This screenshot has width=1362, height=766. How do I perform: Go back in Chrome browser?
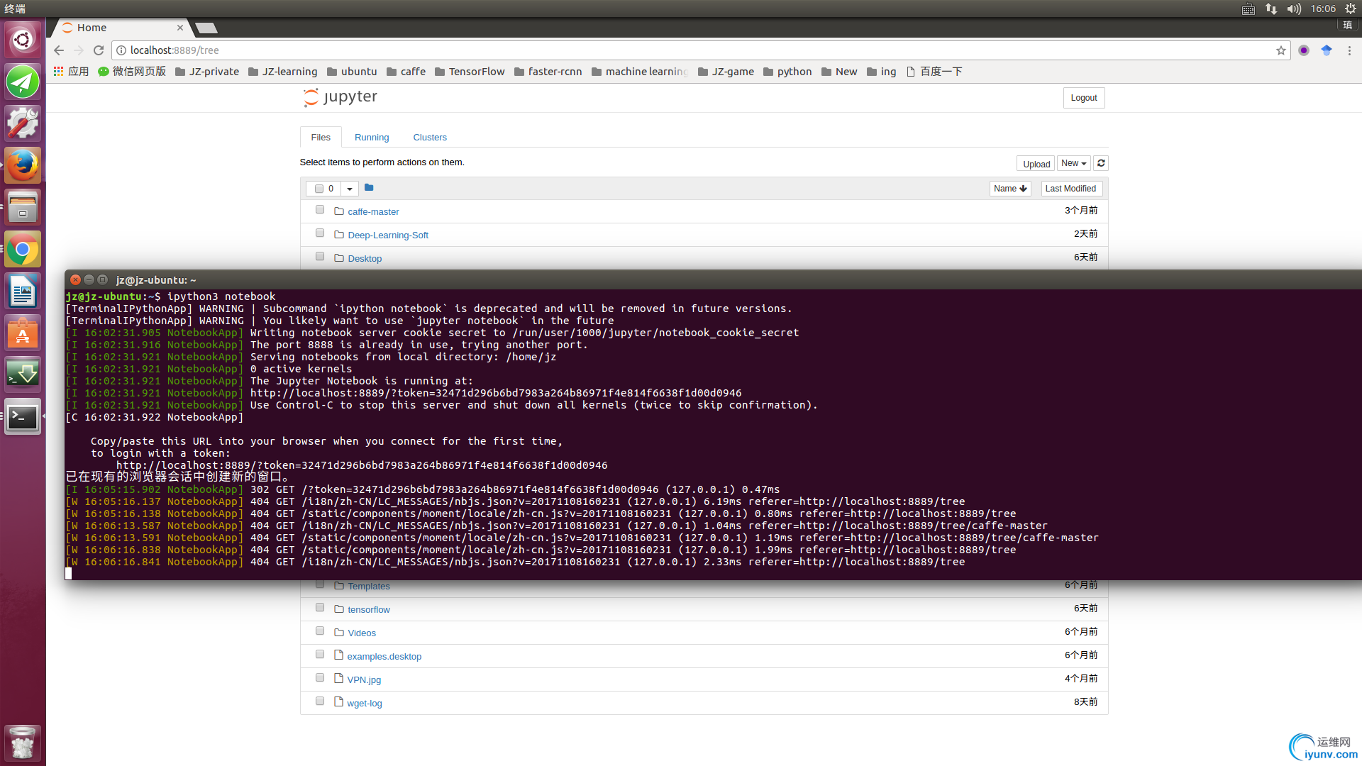[59, 50]
